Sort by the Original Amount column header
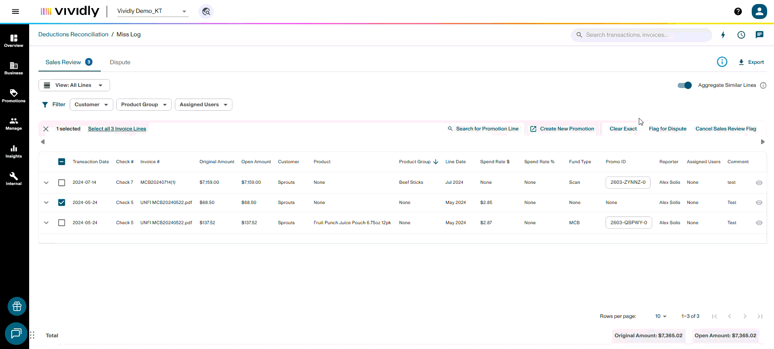Image resolution: width=774 pixels, height=349 pixels. pyautogui.click(x=217, y=162)
